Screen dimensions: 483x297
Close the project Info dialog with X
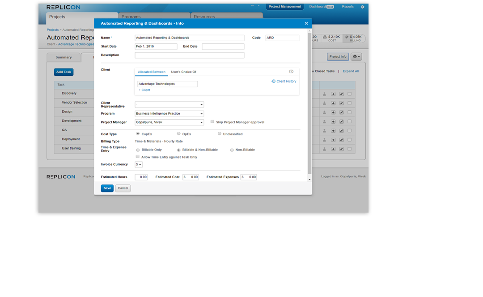pyautogui.click(x=306, y=23)
